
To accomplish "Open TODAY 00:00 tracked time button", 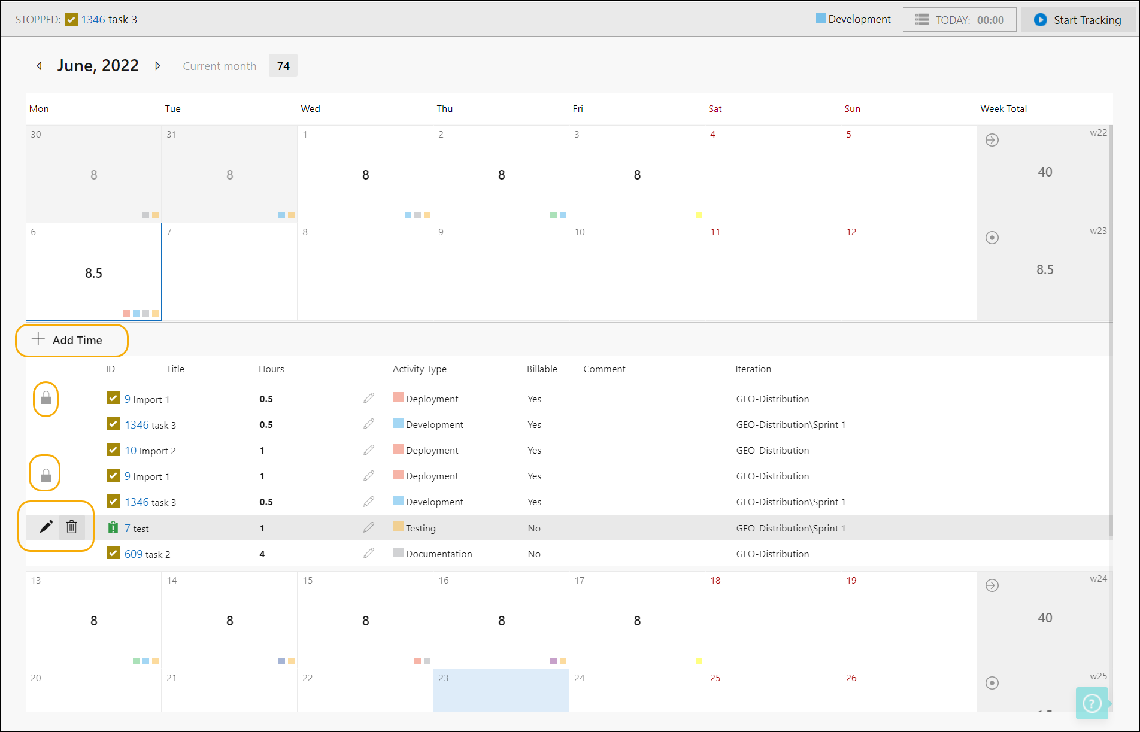I will 959,20.
